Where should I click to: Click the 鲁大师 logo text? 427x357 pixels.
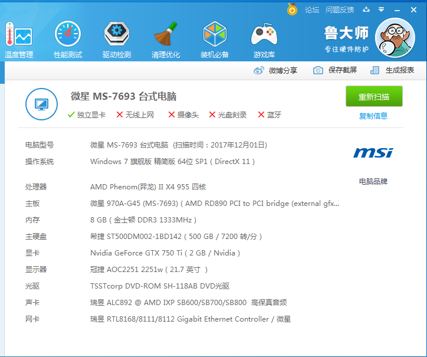click(346, 33)
